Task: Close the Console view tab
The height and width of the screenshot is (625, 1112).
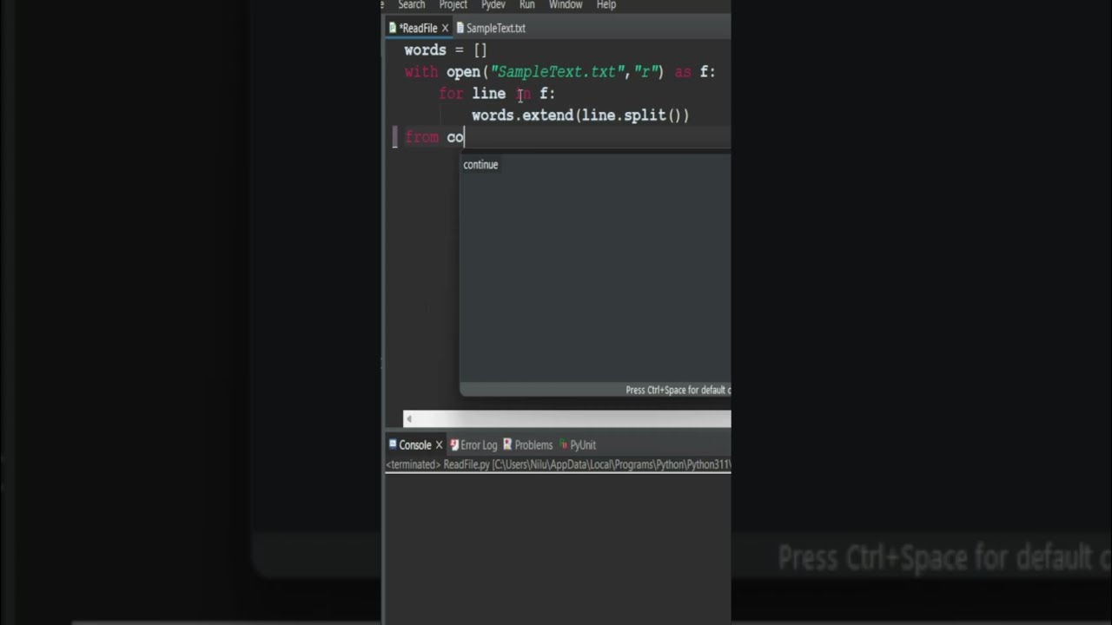Action: (439, 445)
